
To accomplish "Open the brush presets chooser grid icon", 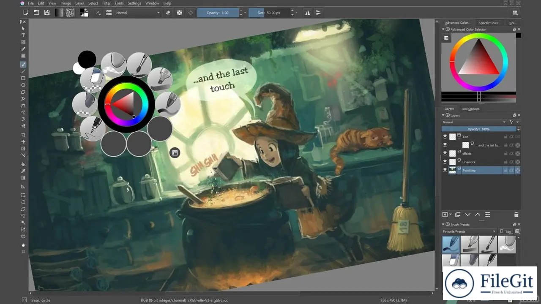I will tap(109, 13).
